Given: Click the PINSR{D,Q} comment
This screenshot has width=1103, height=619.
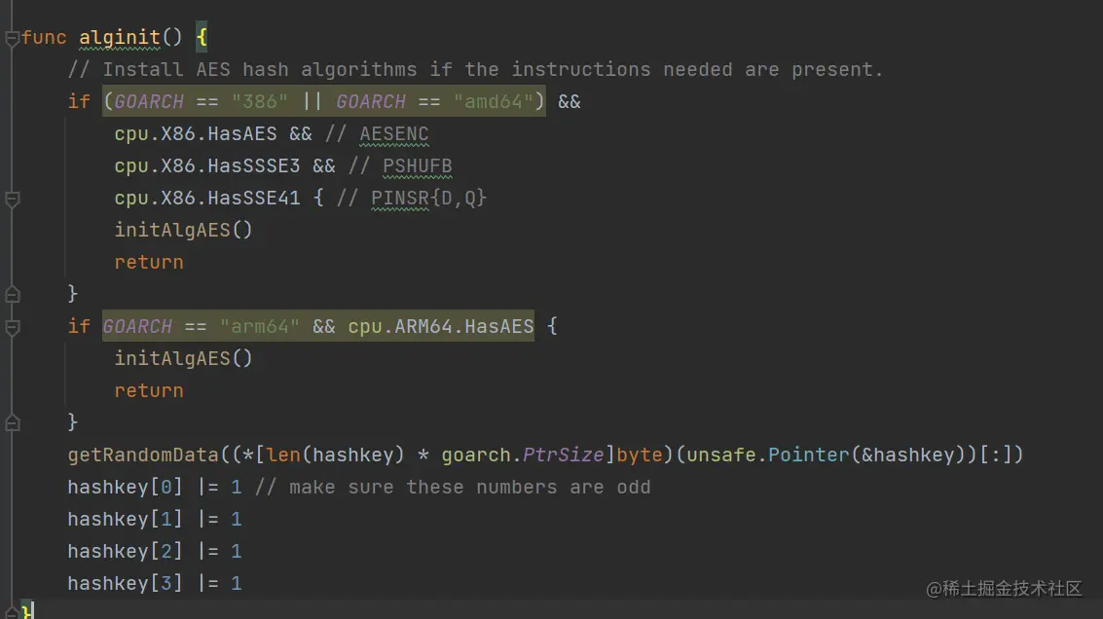Looking at the screenshot, I should click(x=429, y=199).
